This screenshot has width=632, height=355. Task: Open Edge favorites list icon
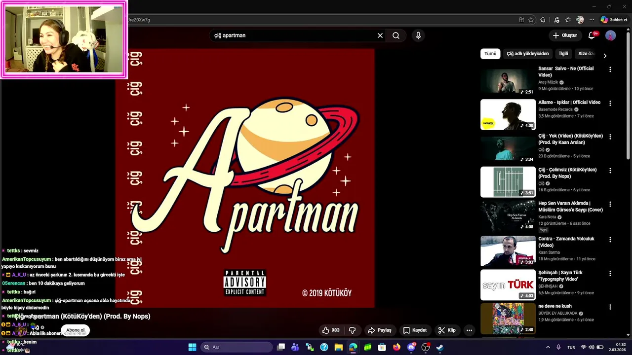[x=568, y=20]
